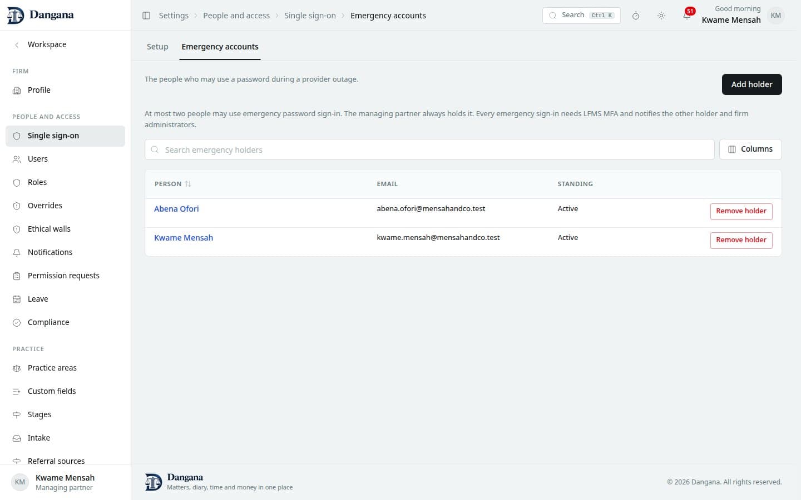Open Custom fields in sidebar
Screen dimensions: 801x500
(x=65, y=391)
